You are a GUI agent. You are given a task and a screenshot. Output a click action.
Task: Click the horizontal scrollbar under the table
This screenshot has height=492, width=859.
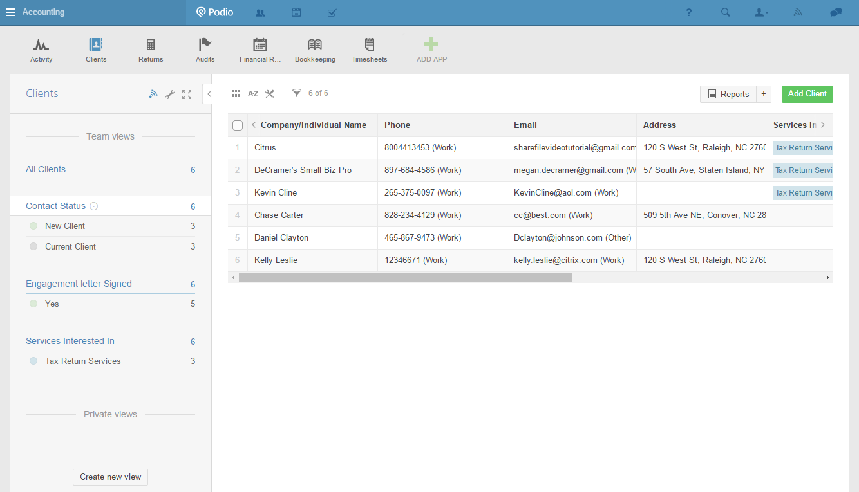[405, 277]
